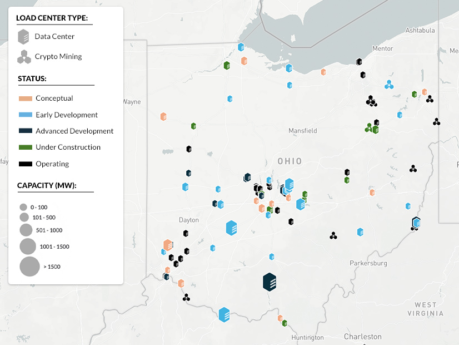
Task: Select the Operating black swatch
Action: tap(26, 164)
